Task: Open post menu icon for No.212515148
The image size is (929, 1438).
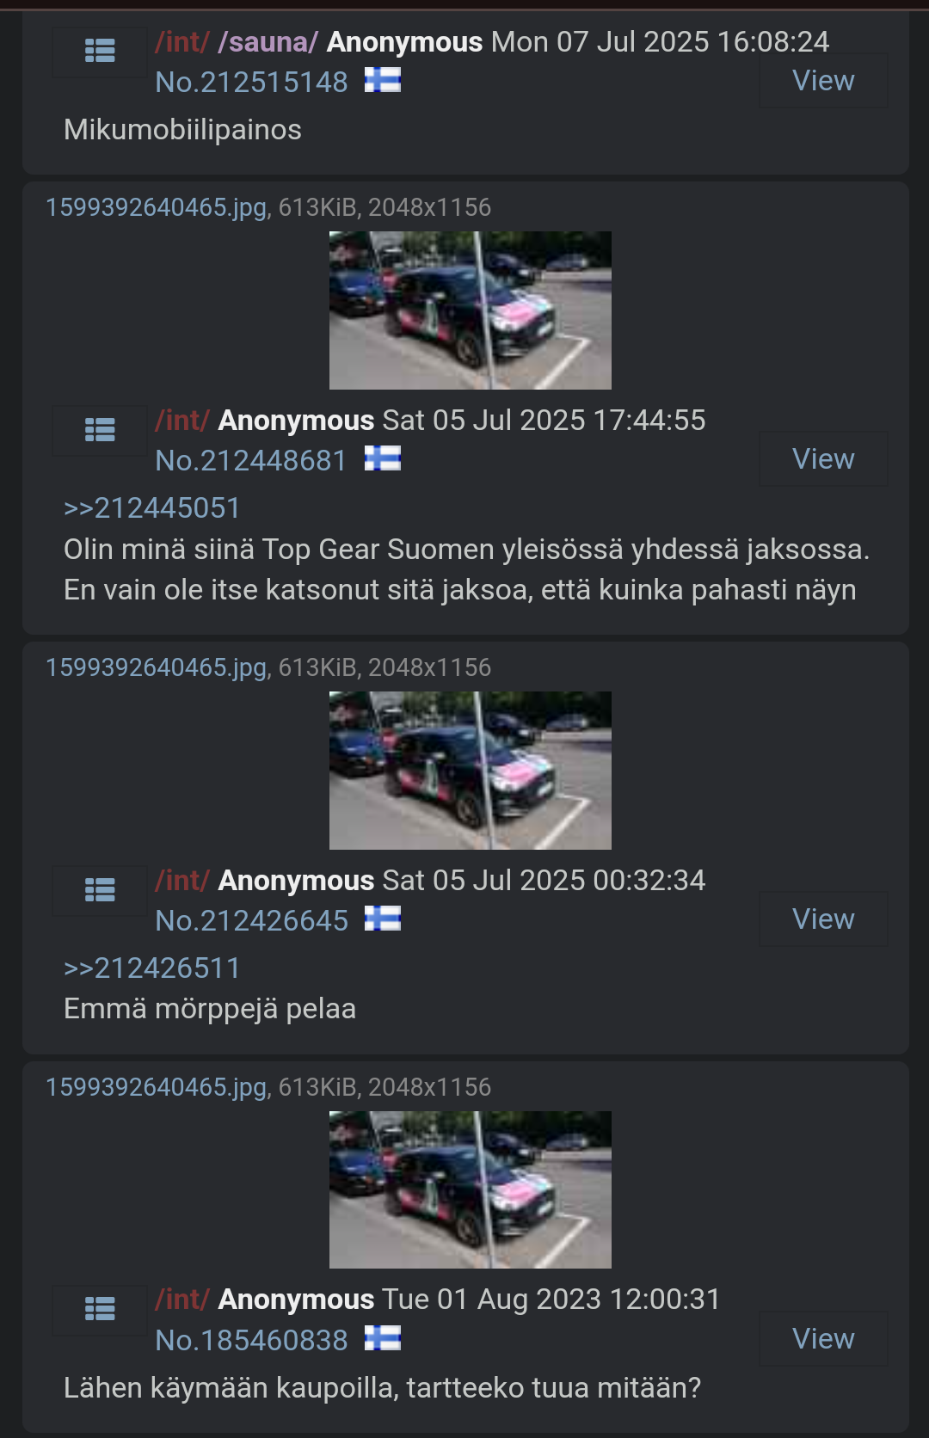Action: tap(100, 52)
